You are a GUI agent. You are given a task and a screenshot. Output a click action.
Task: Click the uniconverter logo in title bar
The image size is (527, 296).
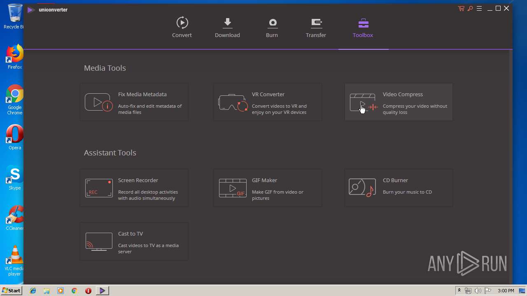[30, 9]
